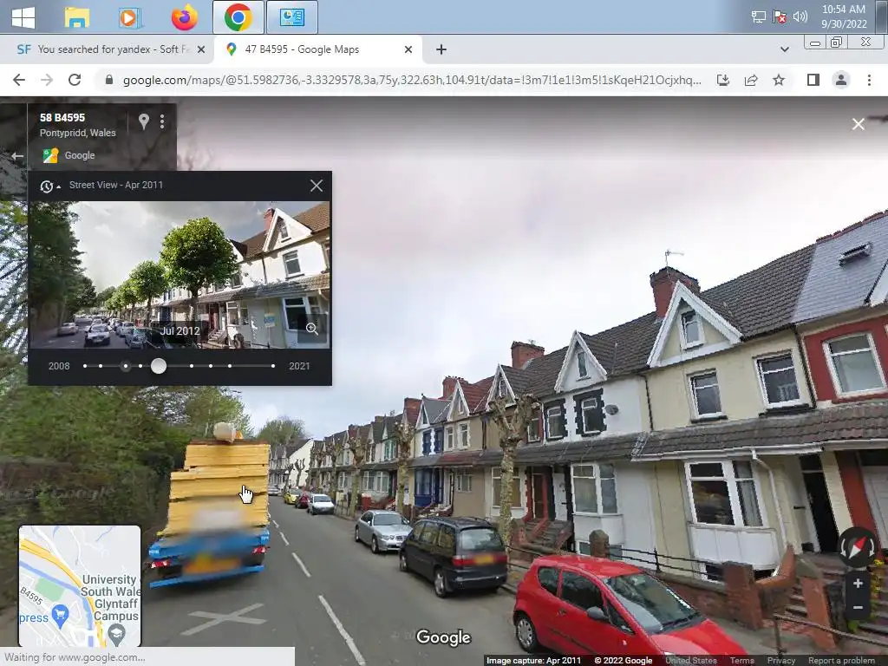Exit Street View with back arrow
Image resolution: width=888 pixels, height=666 pixels.
point(17,156)
